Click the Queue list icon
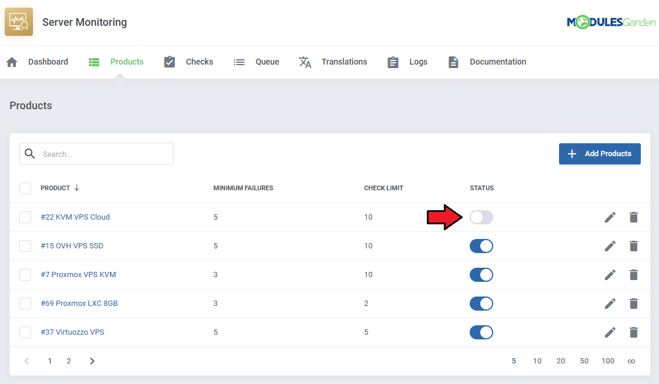659x384 pixels. (239, 62)
